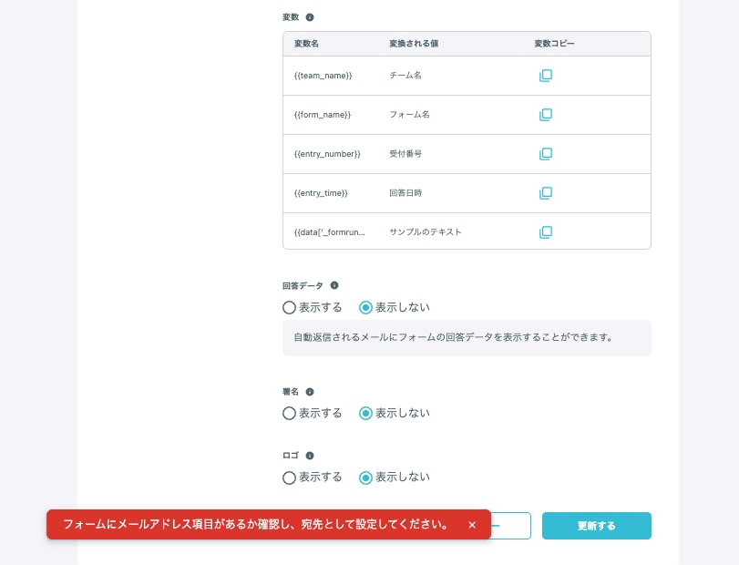The image size is (739, 565).
Task: Choose 表示しない for ロゴ
Action: [366, 478]
